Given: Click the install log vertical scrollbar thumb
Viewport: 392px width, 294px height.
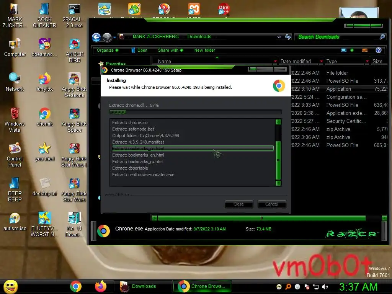Looking at the screenshot, I should 278,160.
